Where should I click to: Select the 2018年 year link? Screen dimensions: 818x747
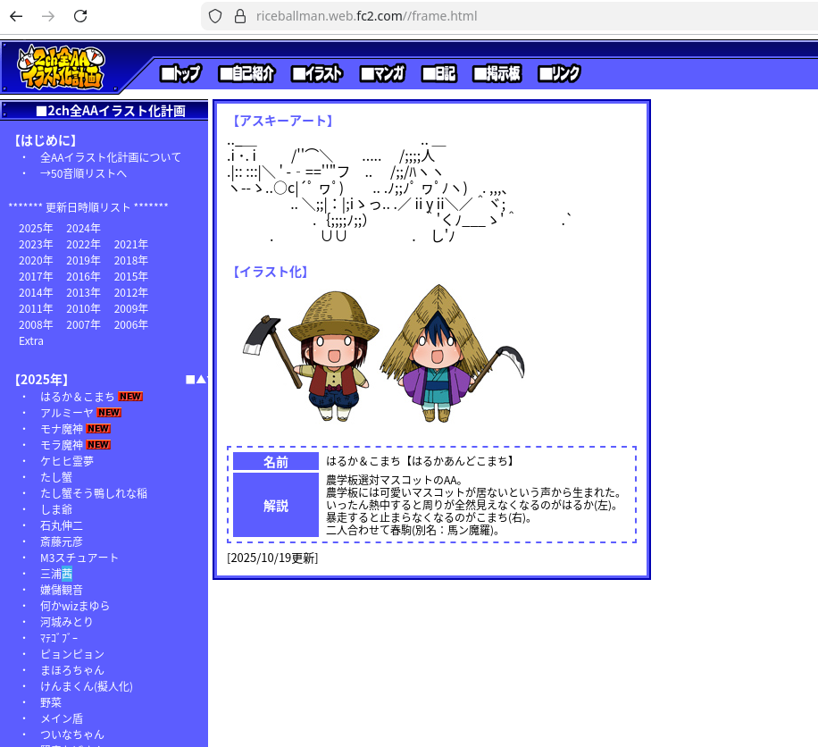pyautogui.click(x=131, y=261)
